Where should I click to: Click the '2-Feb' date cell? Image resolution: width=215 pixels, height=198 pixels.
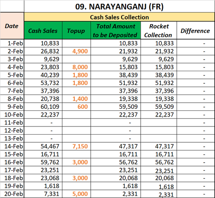pyautogui.click(x=12, y=51)
